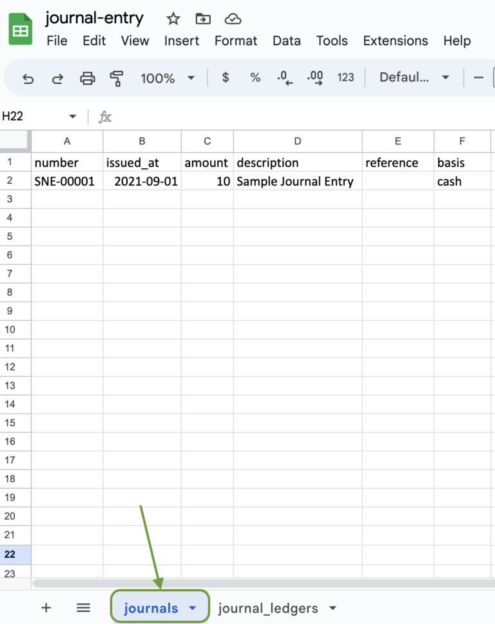Screen dimensions: 495x624
Task: Open the Extensions menu
Action: tap(396, 41)
